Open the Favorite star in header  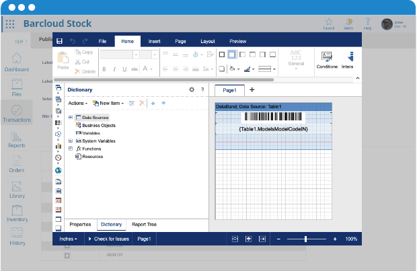click(329, 24)
